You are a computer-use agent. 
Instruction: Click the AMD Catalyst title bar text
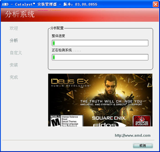tap(50, 4)
